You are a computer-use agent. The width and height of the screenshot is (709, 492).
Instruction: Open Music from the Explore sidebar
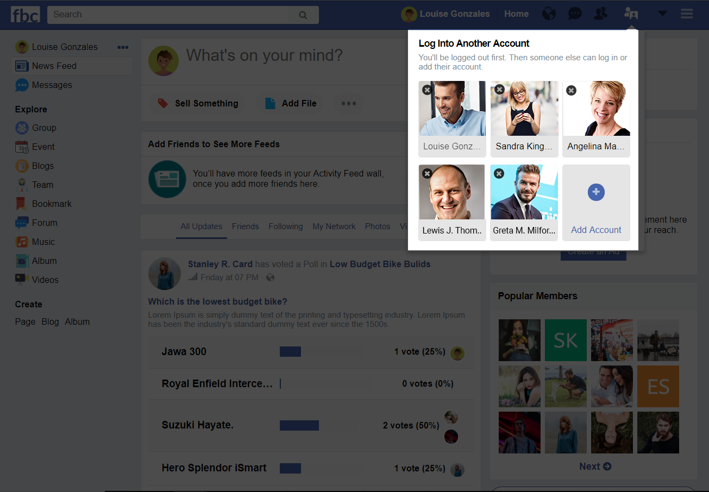43,242
